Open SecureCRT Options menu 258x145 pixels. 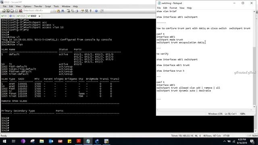coord(27,6)
